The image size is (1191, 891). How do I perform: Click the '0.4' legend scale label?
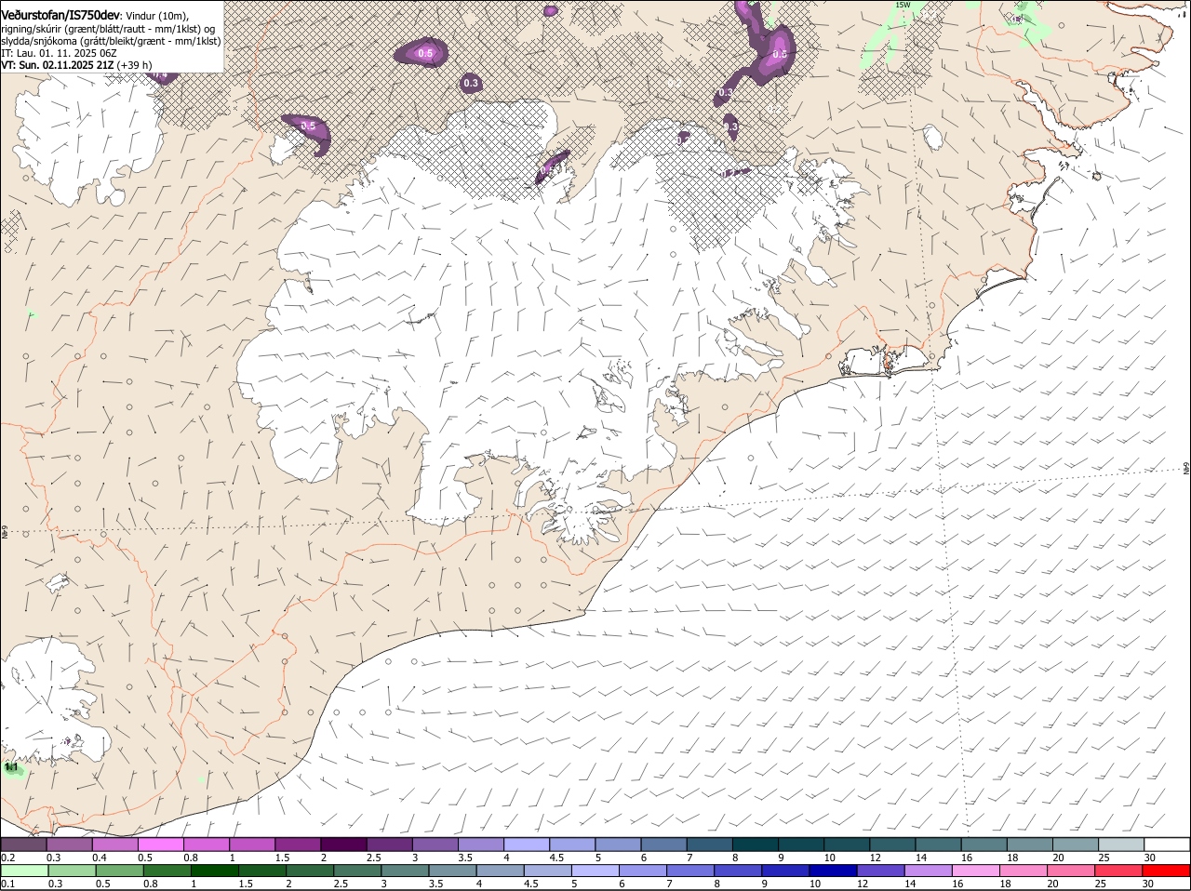coord(100,858)
